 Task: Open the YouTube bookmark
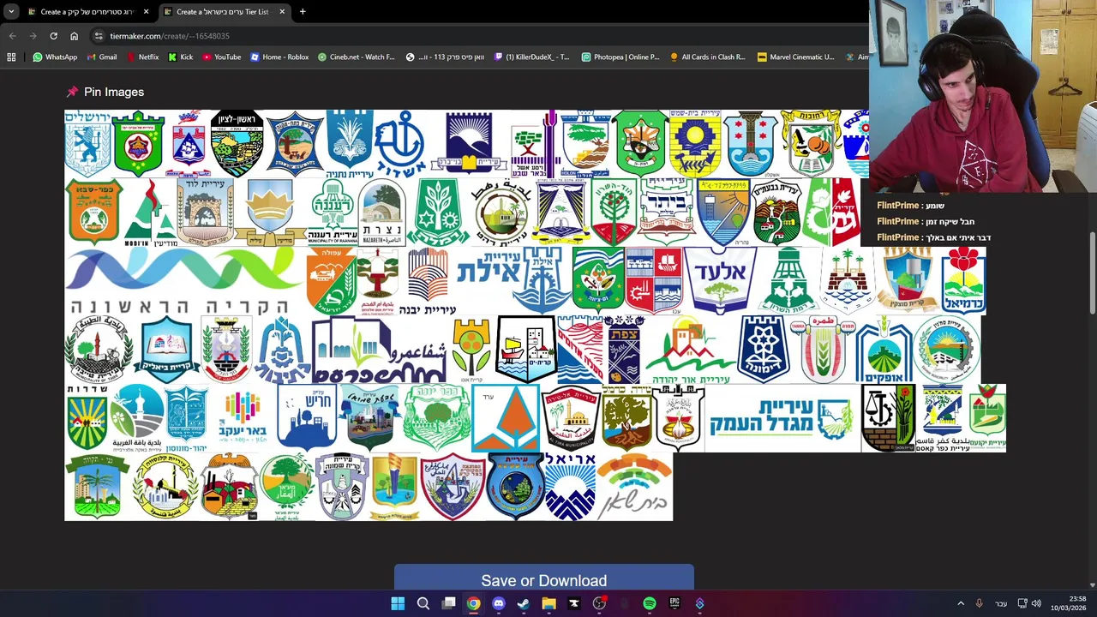pyautogui.click(x=221, y=57)
